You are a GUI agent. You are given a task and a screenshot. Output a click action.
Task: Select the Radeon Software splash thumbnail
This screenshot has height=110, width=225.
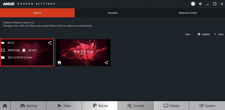click(83, 53)
